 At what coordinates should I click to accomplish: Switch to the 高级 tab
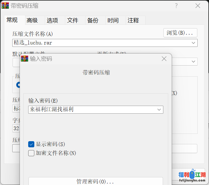point(32,21)
